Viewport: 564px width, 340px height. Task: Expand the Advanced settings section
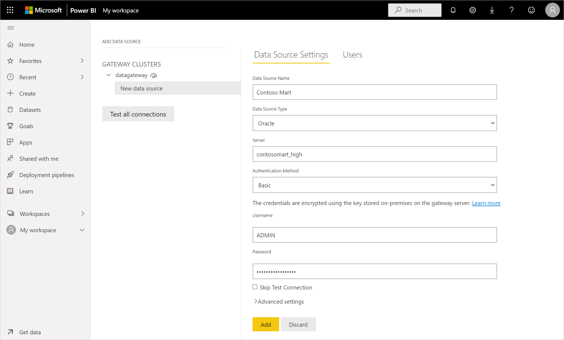point(279,301)
